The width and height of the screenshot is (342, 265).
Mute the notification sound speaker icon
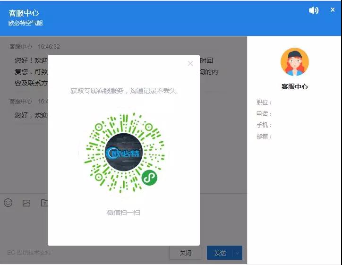tap(314, 10)
